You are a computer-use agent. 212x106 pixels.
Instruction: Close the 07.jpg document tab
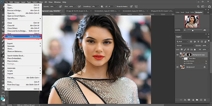click(x=91, y=11)
